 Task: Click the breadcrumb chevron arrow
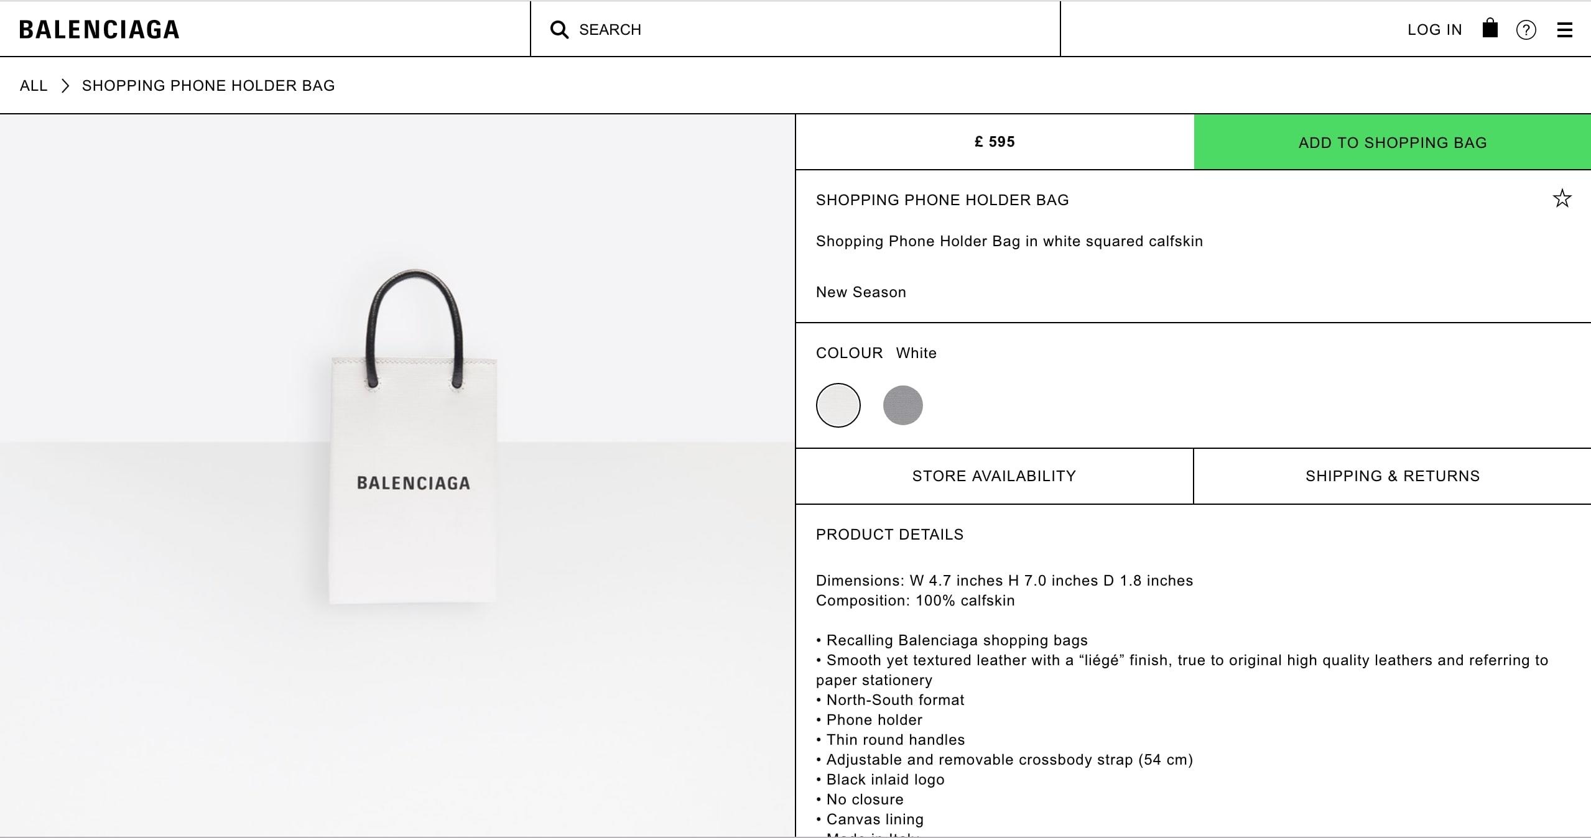coord(64,86)
